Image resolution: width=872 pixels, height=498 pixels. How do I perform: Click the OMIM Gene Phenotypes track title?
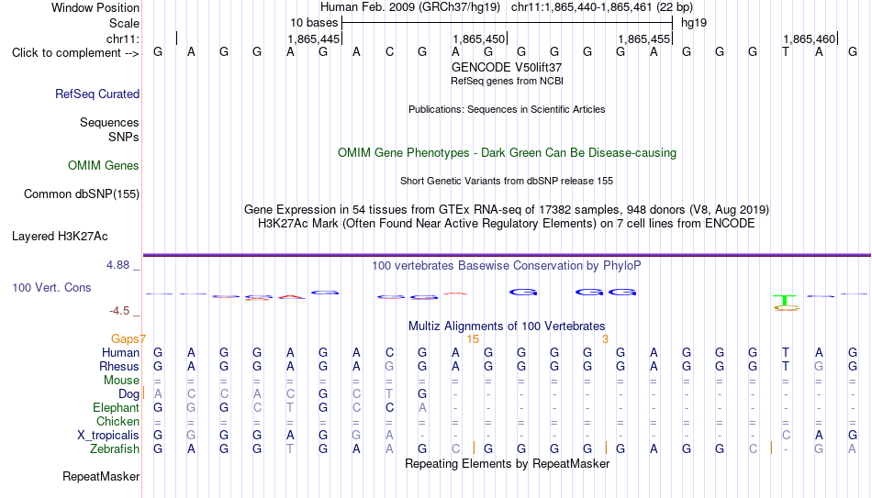[x=508, y=153]
